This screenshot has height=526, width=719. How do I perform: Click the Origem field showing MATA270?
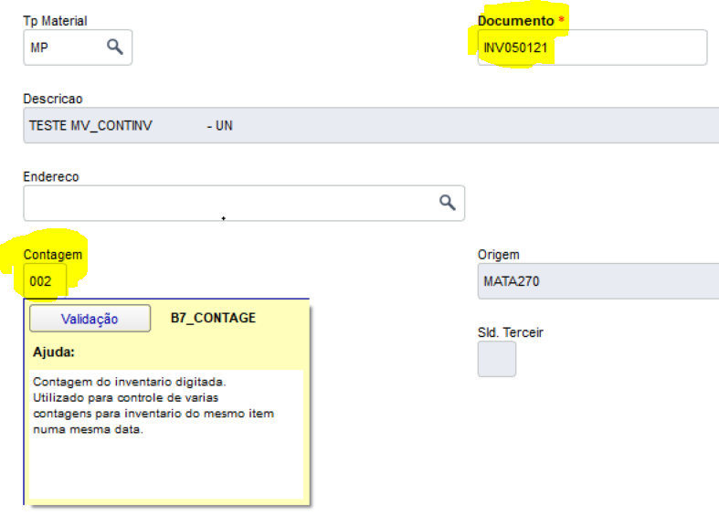coord(598,281)
